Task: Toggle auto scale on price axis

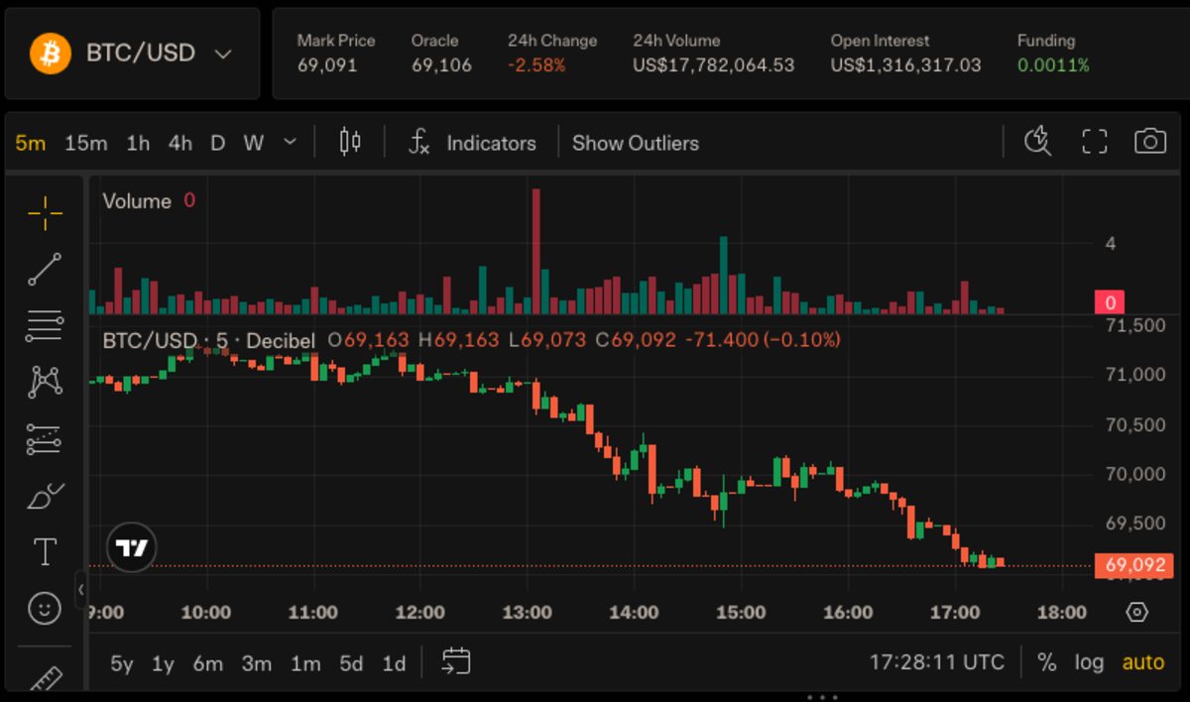Action: (x=1143, y=662)
